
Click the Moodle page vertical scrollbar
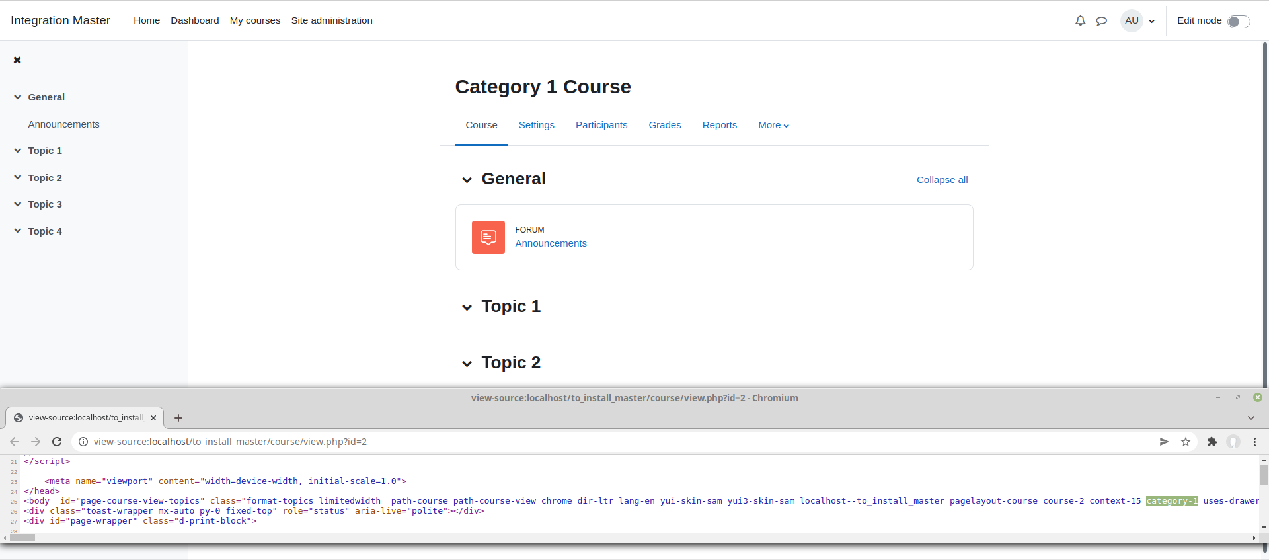tap(1266, 215)
